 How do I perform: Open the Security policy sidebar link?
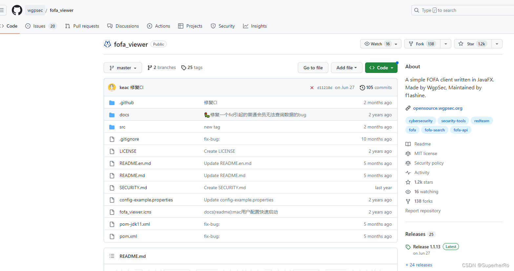[429, 163]
